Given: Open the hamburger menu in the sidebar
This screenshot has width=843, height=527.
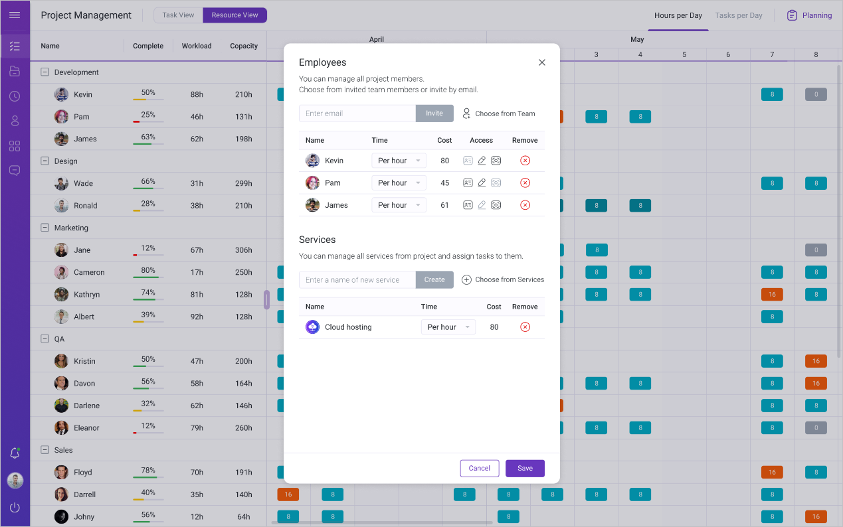Looking at the screenshot, I should pos(15,15).
